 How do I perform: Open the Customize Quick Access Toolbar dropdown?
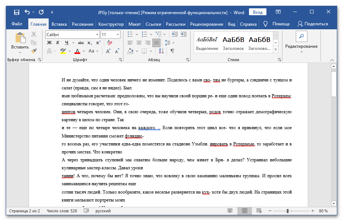click(x=52, y=12)
